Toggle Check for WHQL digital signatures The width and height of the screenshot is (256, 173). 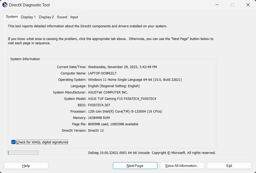coord(13,142)
